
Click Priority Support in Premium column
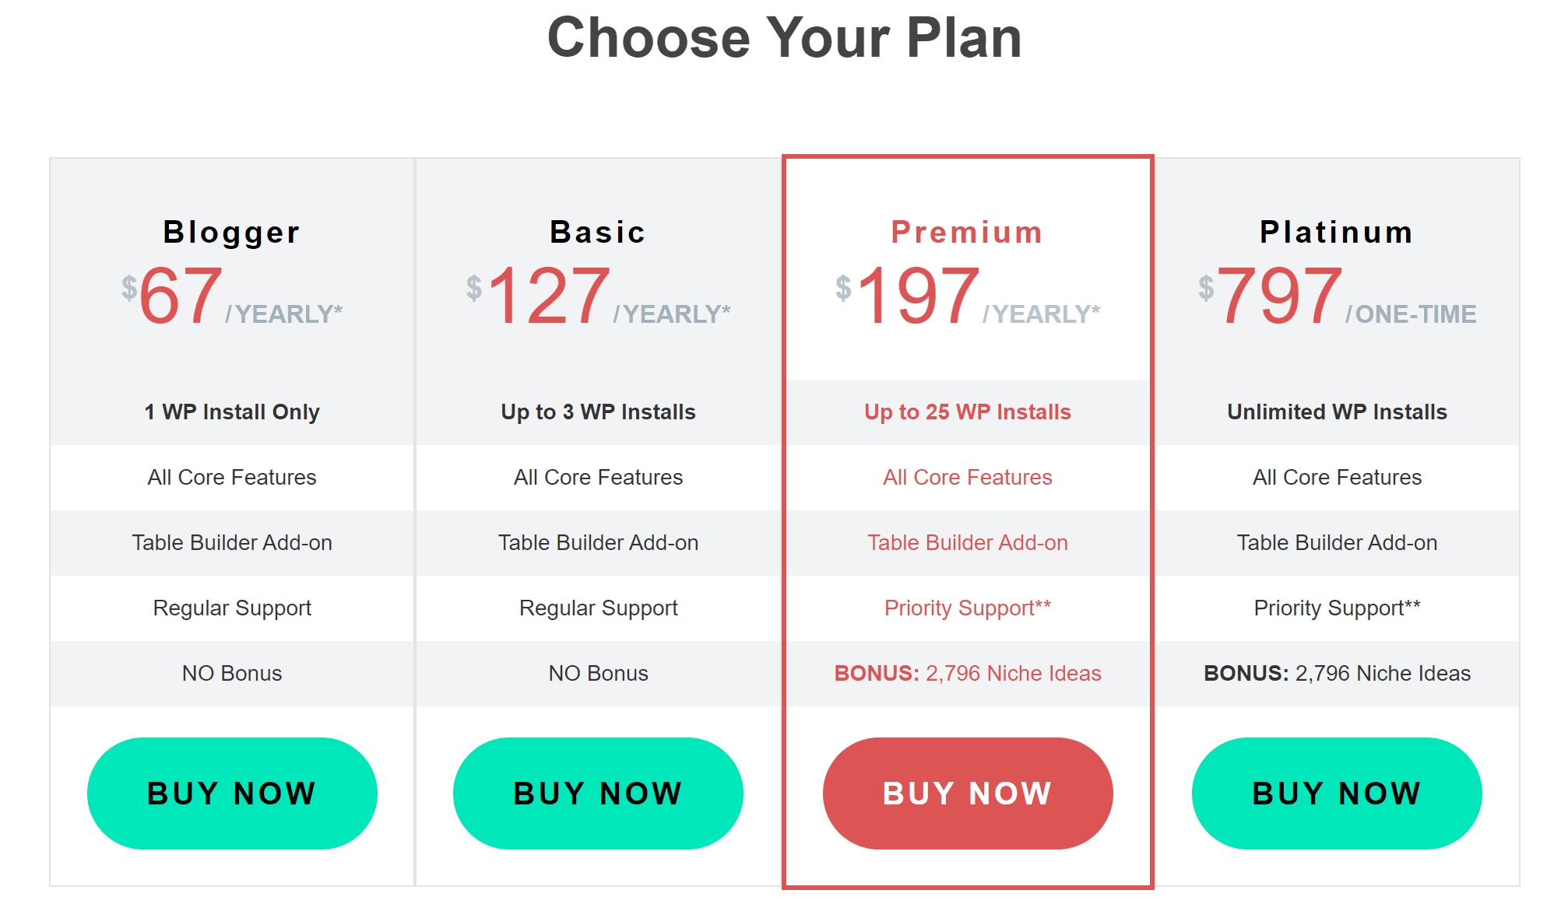click(x=967, y=608)
